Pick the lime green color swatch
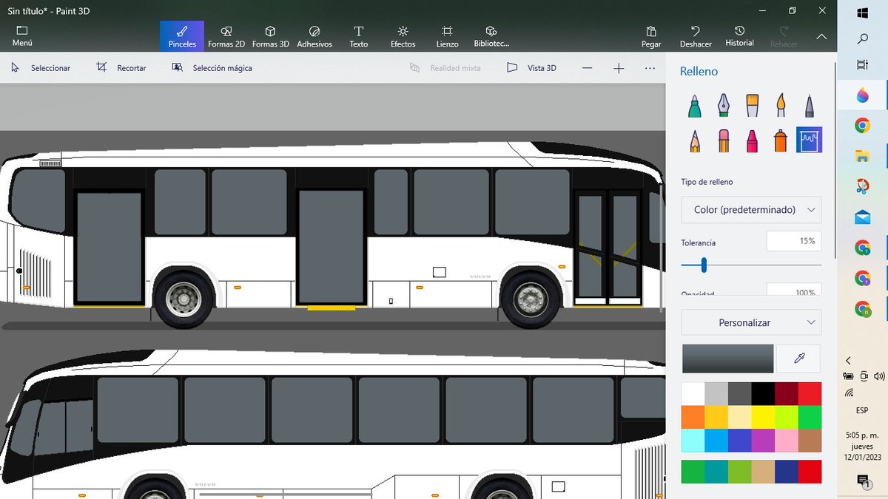The height and width of the screenshot is (499, 888). click(787, 417)
